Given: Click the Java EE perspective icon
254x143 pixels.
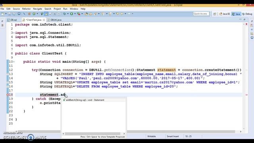Looking at the screenshot, I should (x=224, y=14).
